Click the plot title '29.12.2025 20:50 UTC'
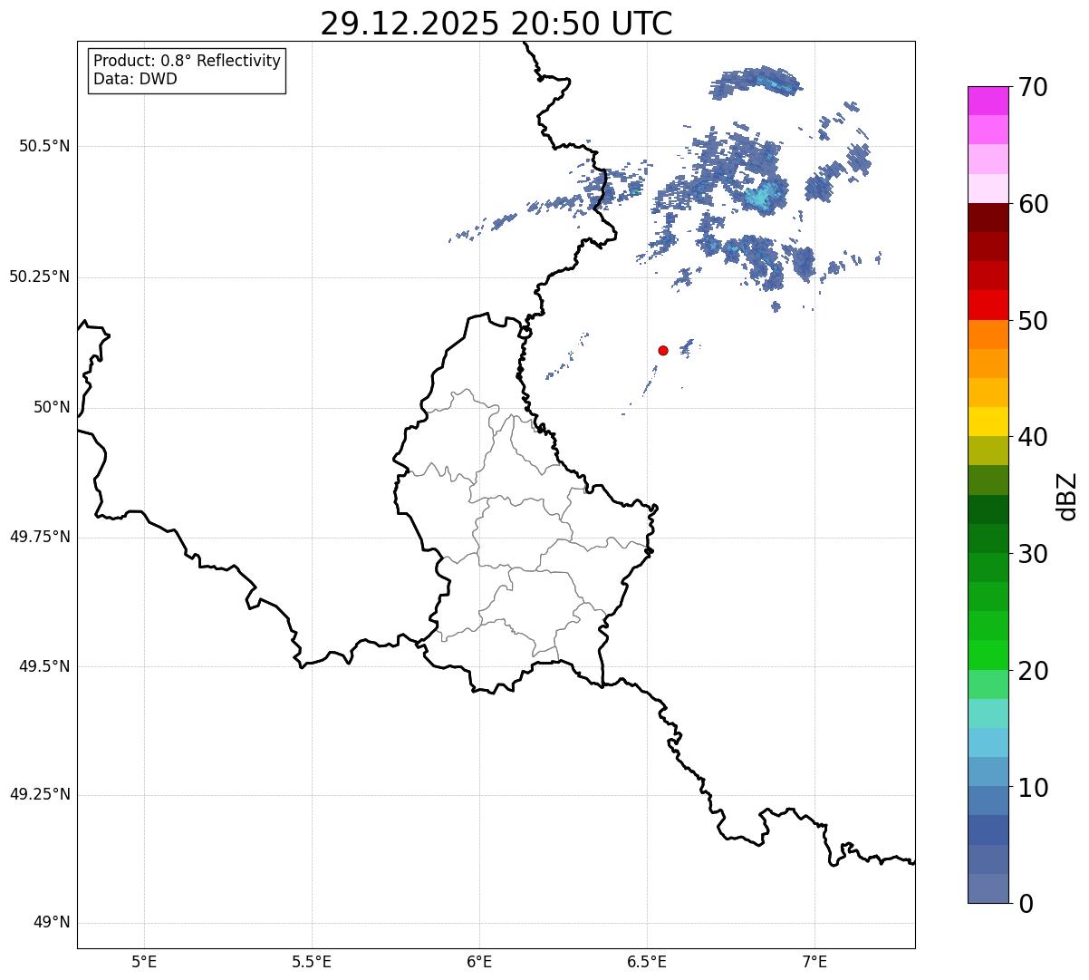Image resolution: width=1089 pixels, height=980 pixels. point(496,24)
